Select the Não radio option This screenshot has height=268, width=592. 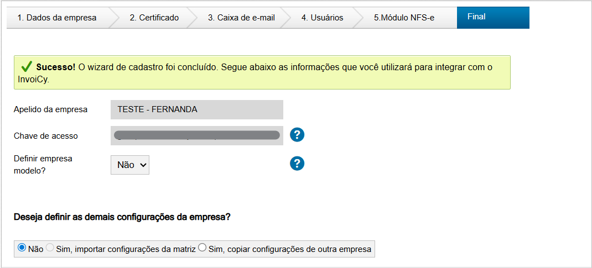[22, 248]
